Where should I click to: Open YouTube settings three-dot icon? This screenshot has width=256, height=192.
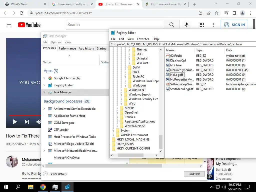click(213, 25)
